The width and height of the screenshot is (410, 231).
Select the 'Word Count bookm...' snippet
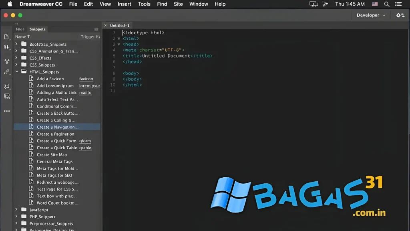click(x=58, y=203)
